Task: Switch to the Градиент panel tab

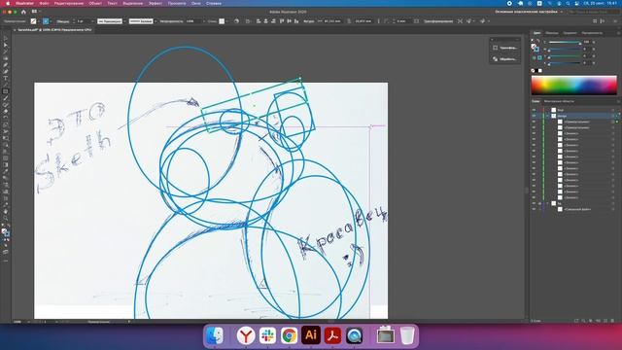Action: click(x=570, y=33)
